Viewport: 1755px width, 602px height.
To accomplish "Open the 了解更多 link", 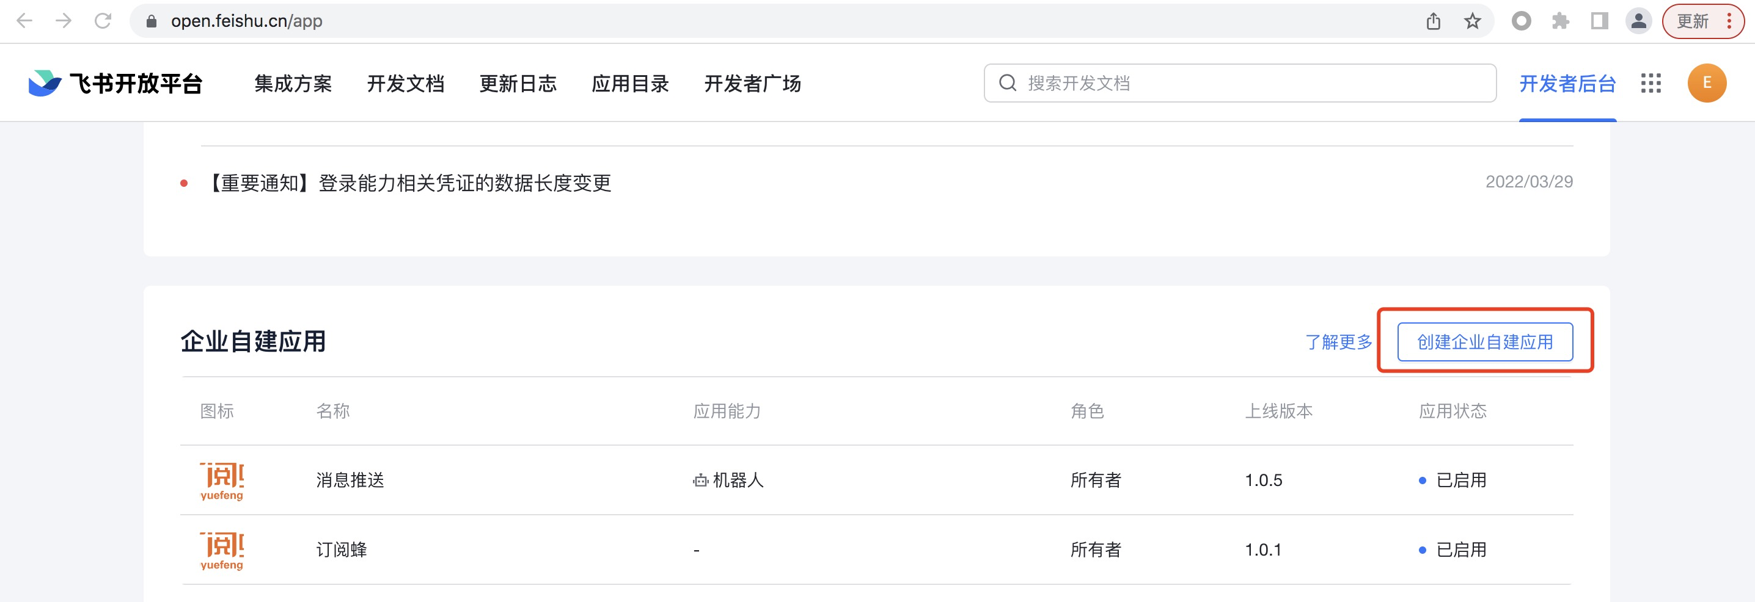I will pos(1338,342).
